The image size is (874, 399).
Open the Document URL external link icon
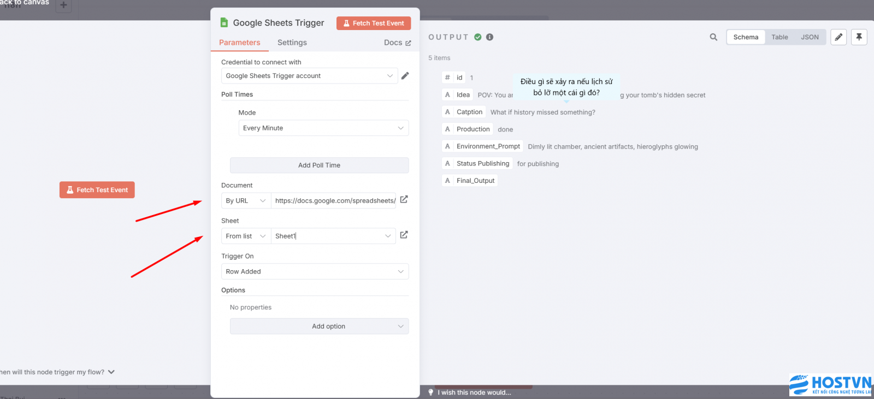pos(404,200)
